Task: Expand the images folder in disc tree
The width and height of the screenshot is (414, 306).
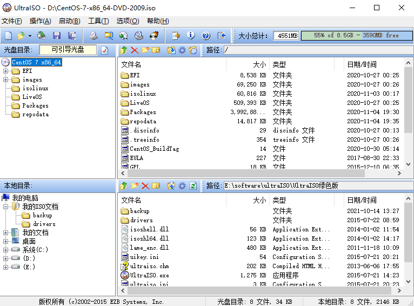Action: (x=5, y=79)
